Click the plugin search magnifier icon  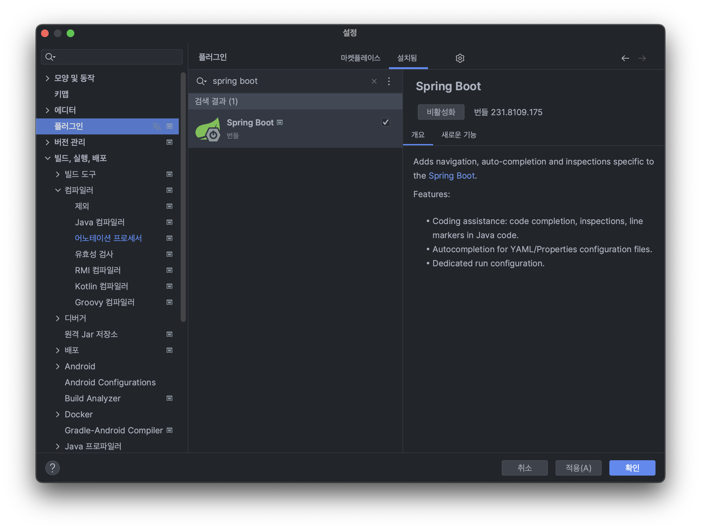[x=201, y=81]
